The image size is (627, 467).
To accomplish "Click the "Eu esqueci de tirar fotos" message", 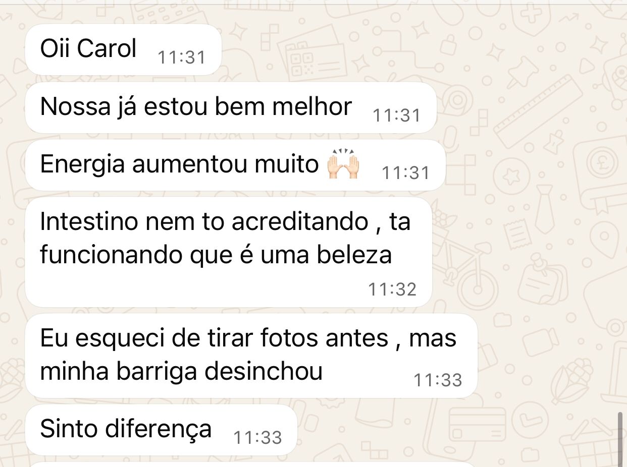I will (x=251, y=356).
